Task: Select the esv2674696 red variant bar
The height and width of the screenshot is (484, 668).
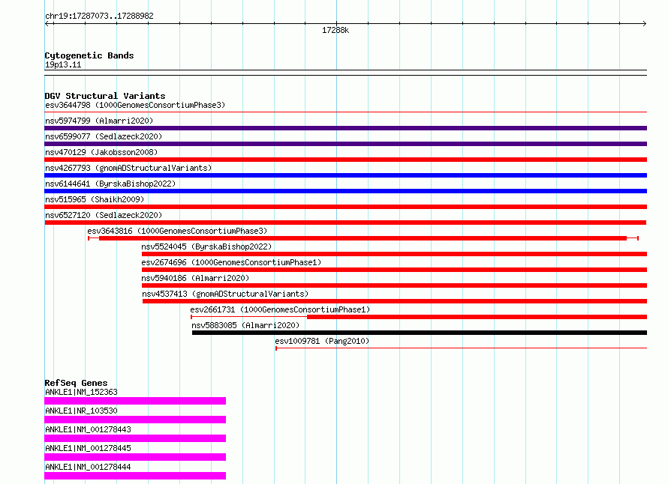Action: (394, 270)
